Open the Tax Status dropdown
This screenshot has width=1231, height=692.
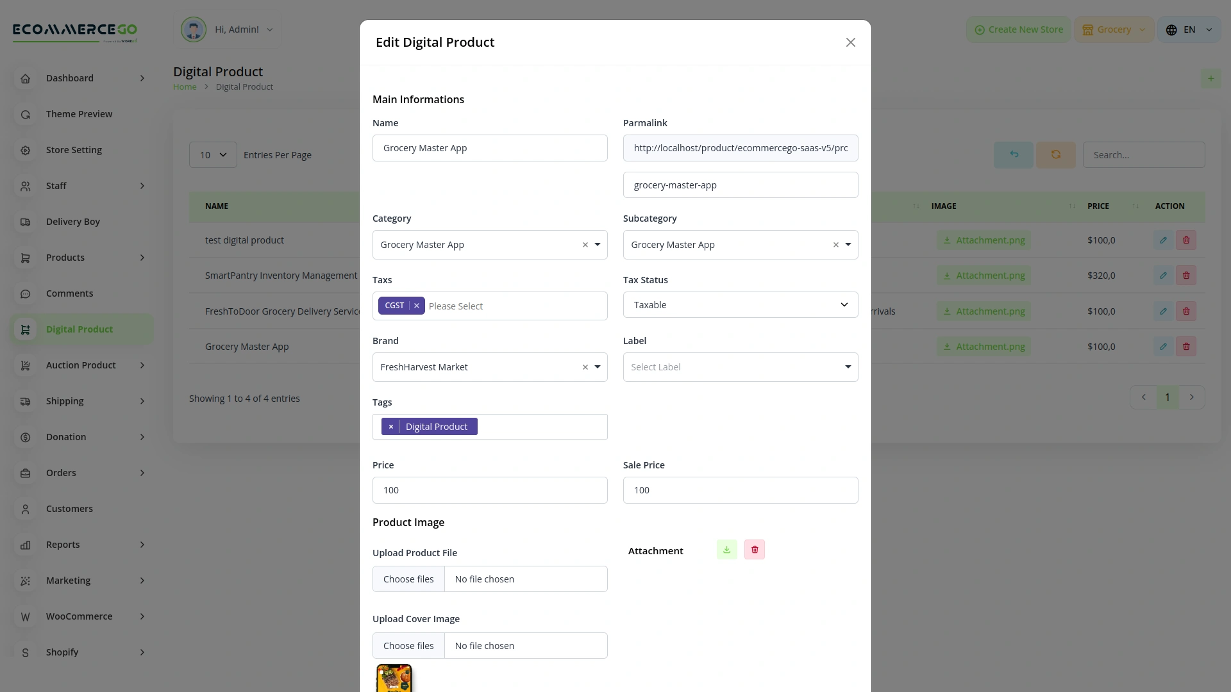[x=740, y=304]
